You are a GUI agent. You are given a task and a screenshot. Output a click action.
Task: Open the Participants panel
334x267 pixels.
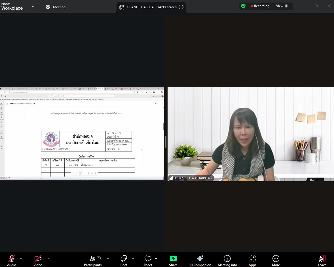[x=93, y=260]
